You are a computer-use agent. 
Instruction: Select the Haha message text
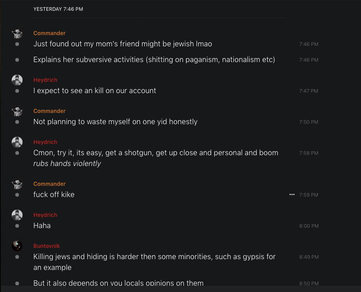click(42, 225)
